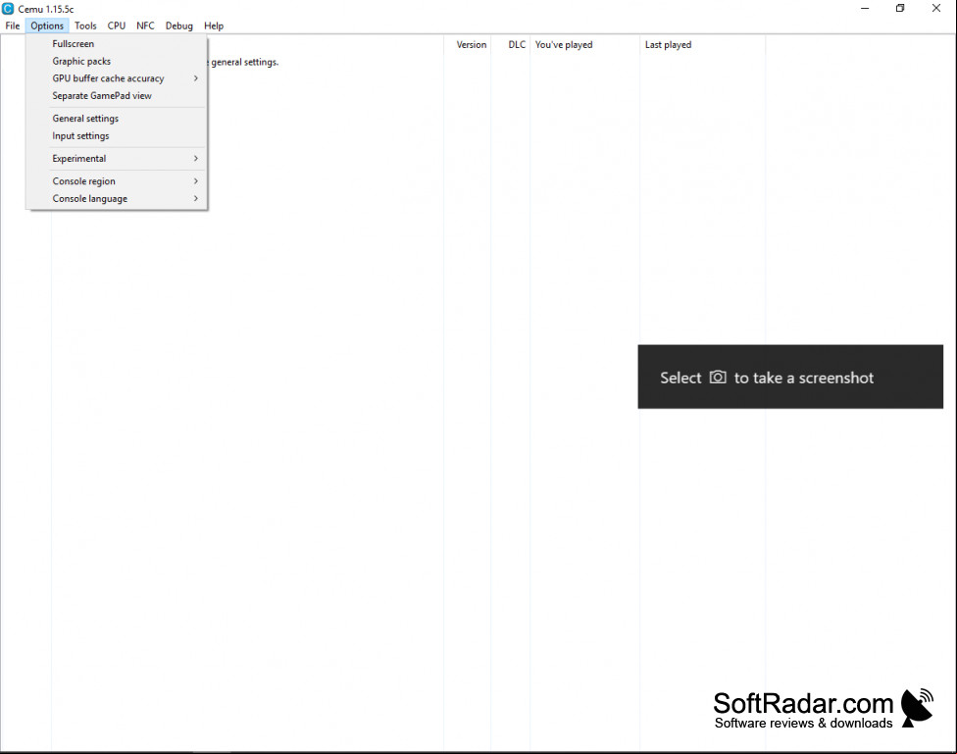
Task: Choose Separate GamePad view
Action: point(117,96)
